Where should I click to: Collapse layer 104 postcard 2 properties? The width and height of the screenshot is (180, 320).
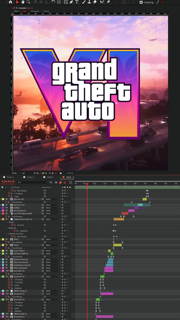point(1,299)
